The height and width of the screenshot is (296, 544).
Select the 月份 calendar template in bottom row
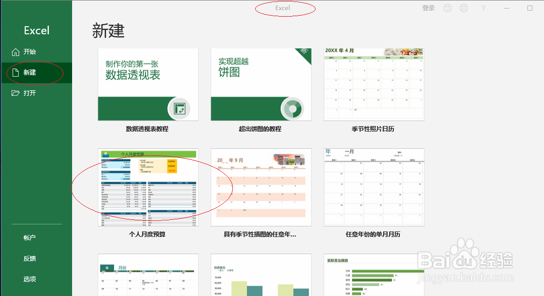(148, 275)
